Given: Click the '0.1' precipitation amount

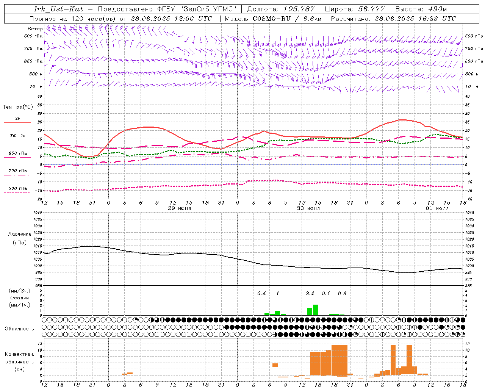Looking at the screenshot, I should pos(326,293).
